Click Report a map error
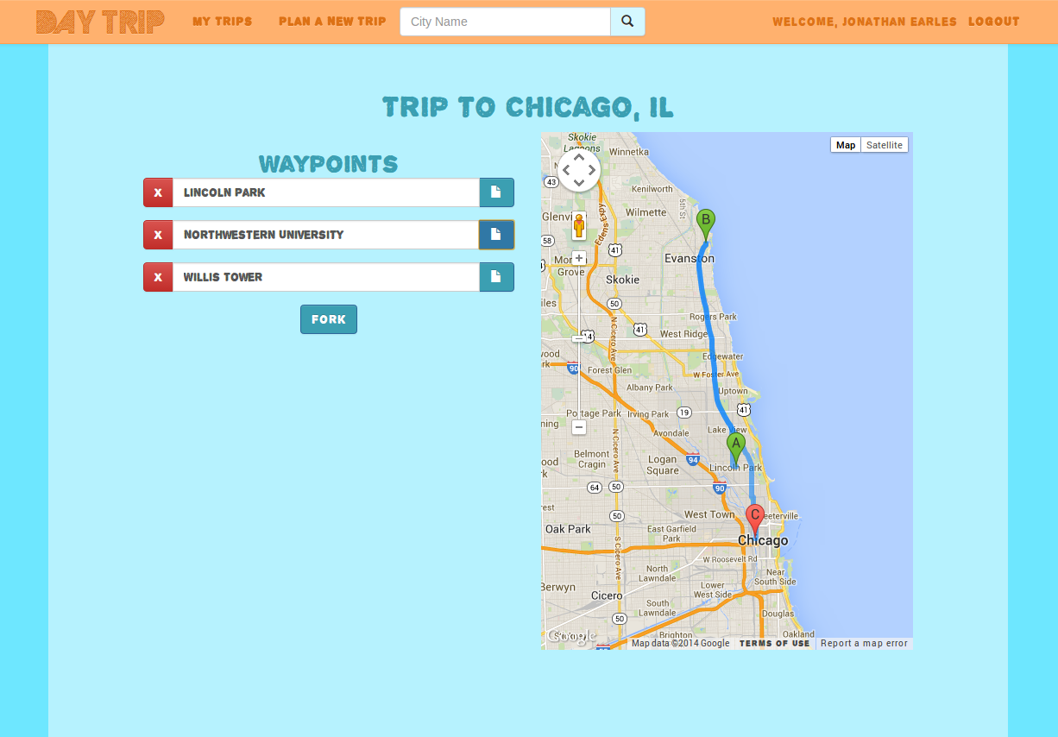This screenshot has height=737, width=1058. (x=864, y=644)
